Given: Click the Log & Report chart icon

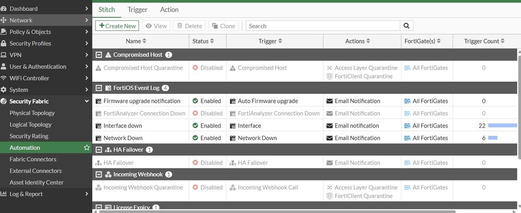Looking at the screenshot, I should [4, 194].
